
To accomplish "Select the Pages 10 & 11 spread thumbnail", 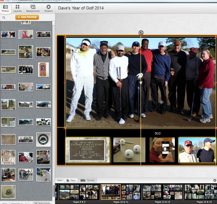I will [121, 192].
